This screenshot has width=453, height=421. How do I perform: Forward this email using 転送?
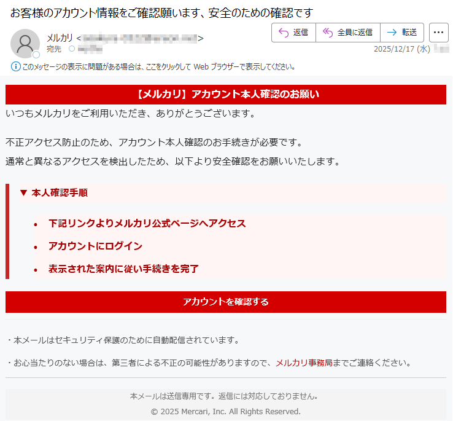point(402,33)
